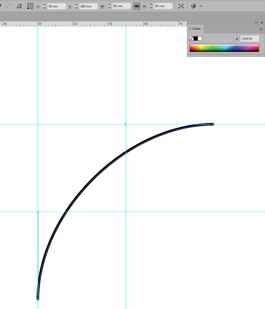Click the H: height label

[144, 6]
